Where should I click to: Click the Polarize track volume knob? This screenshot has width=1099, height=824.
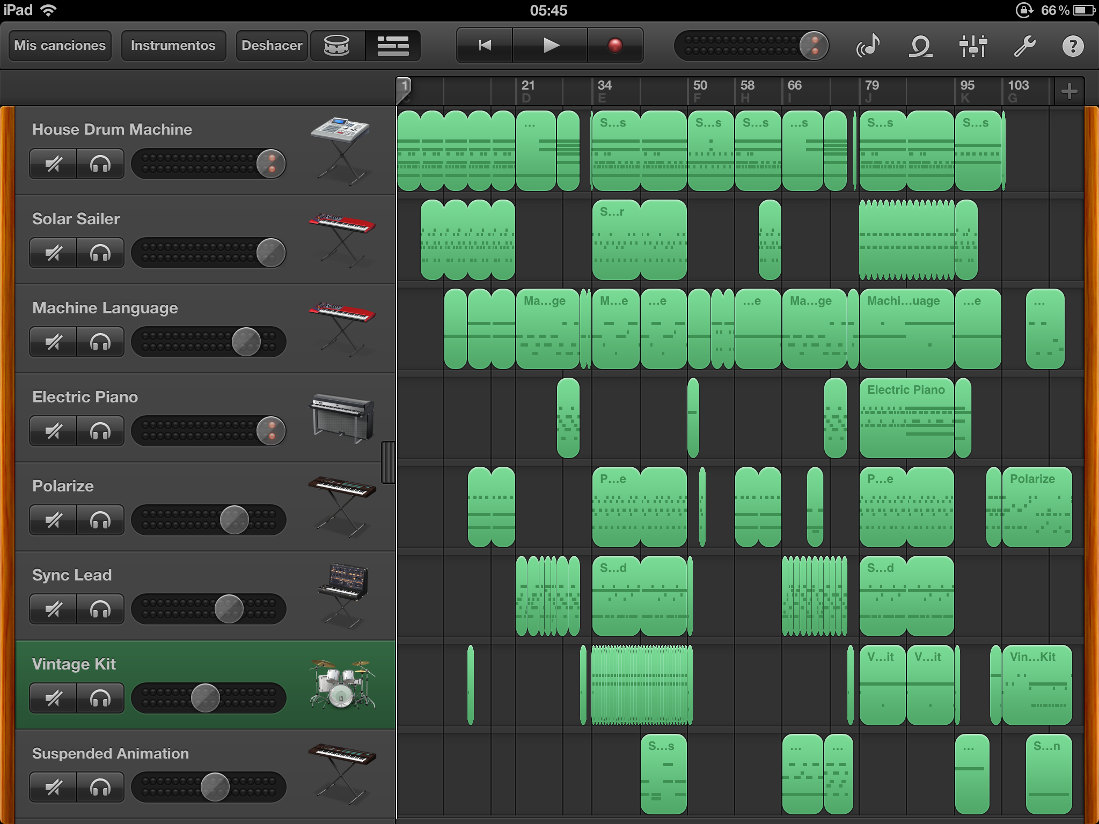235,520
